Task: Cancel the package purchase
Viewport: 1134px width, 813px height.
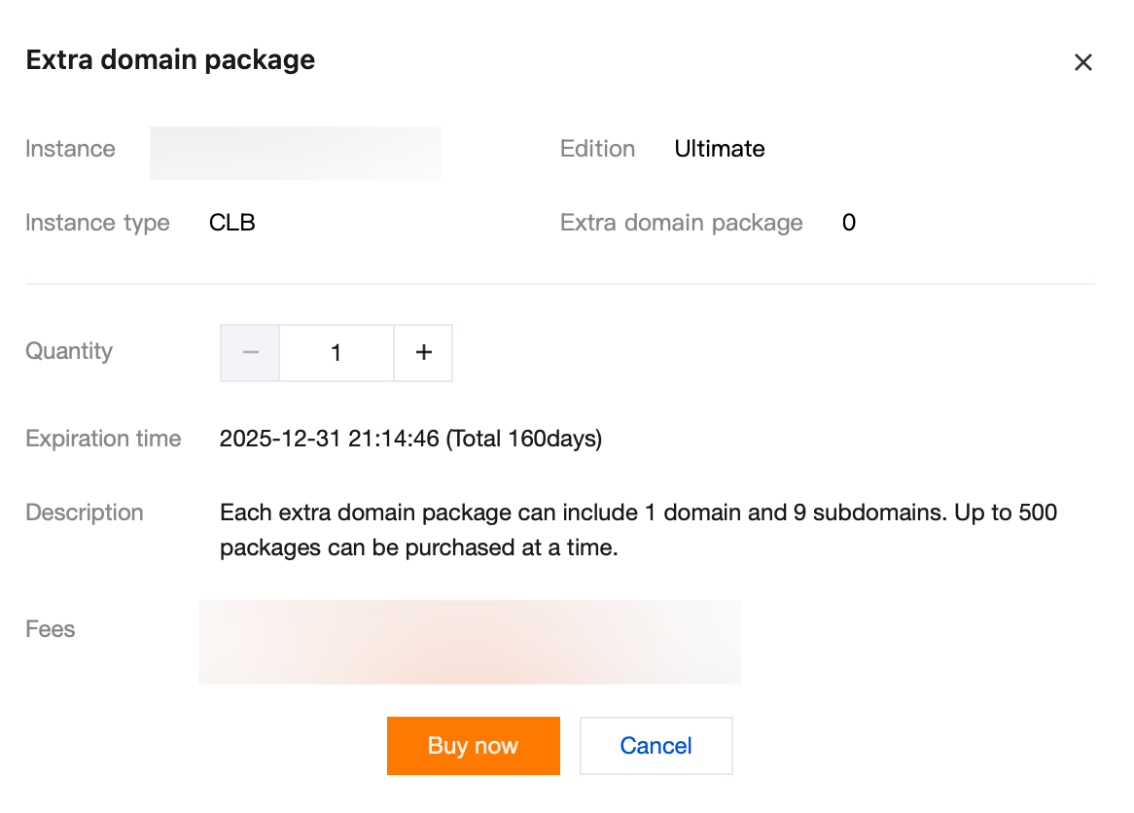Action: click(656, 746)
